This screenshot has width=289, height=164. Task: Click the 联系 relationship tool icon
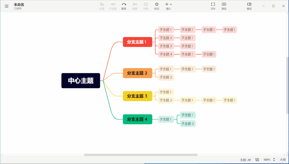(124, 4)
